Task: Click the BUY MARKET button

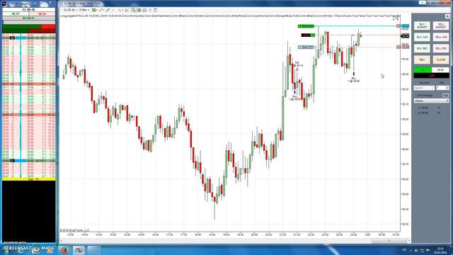Action: click(x=422, y=25)
